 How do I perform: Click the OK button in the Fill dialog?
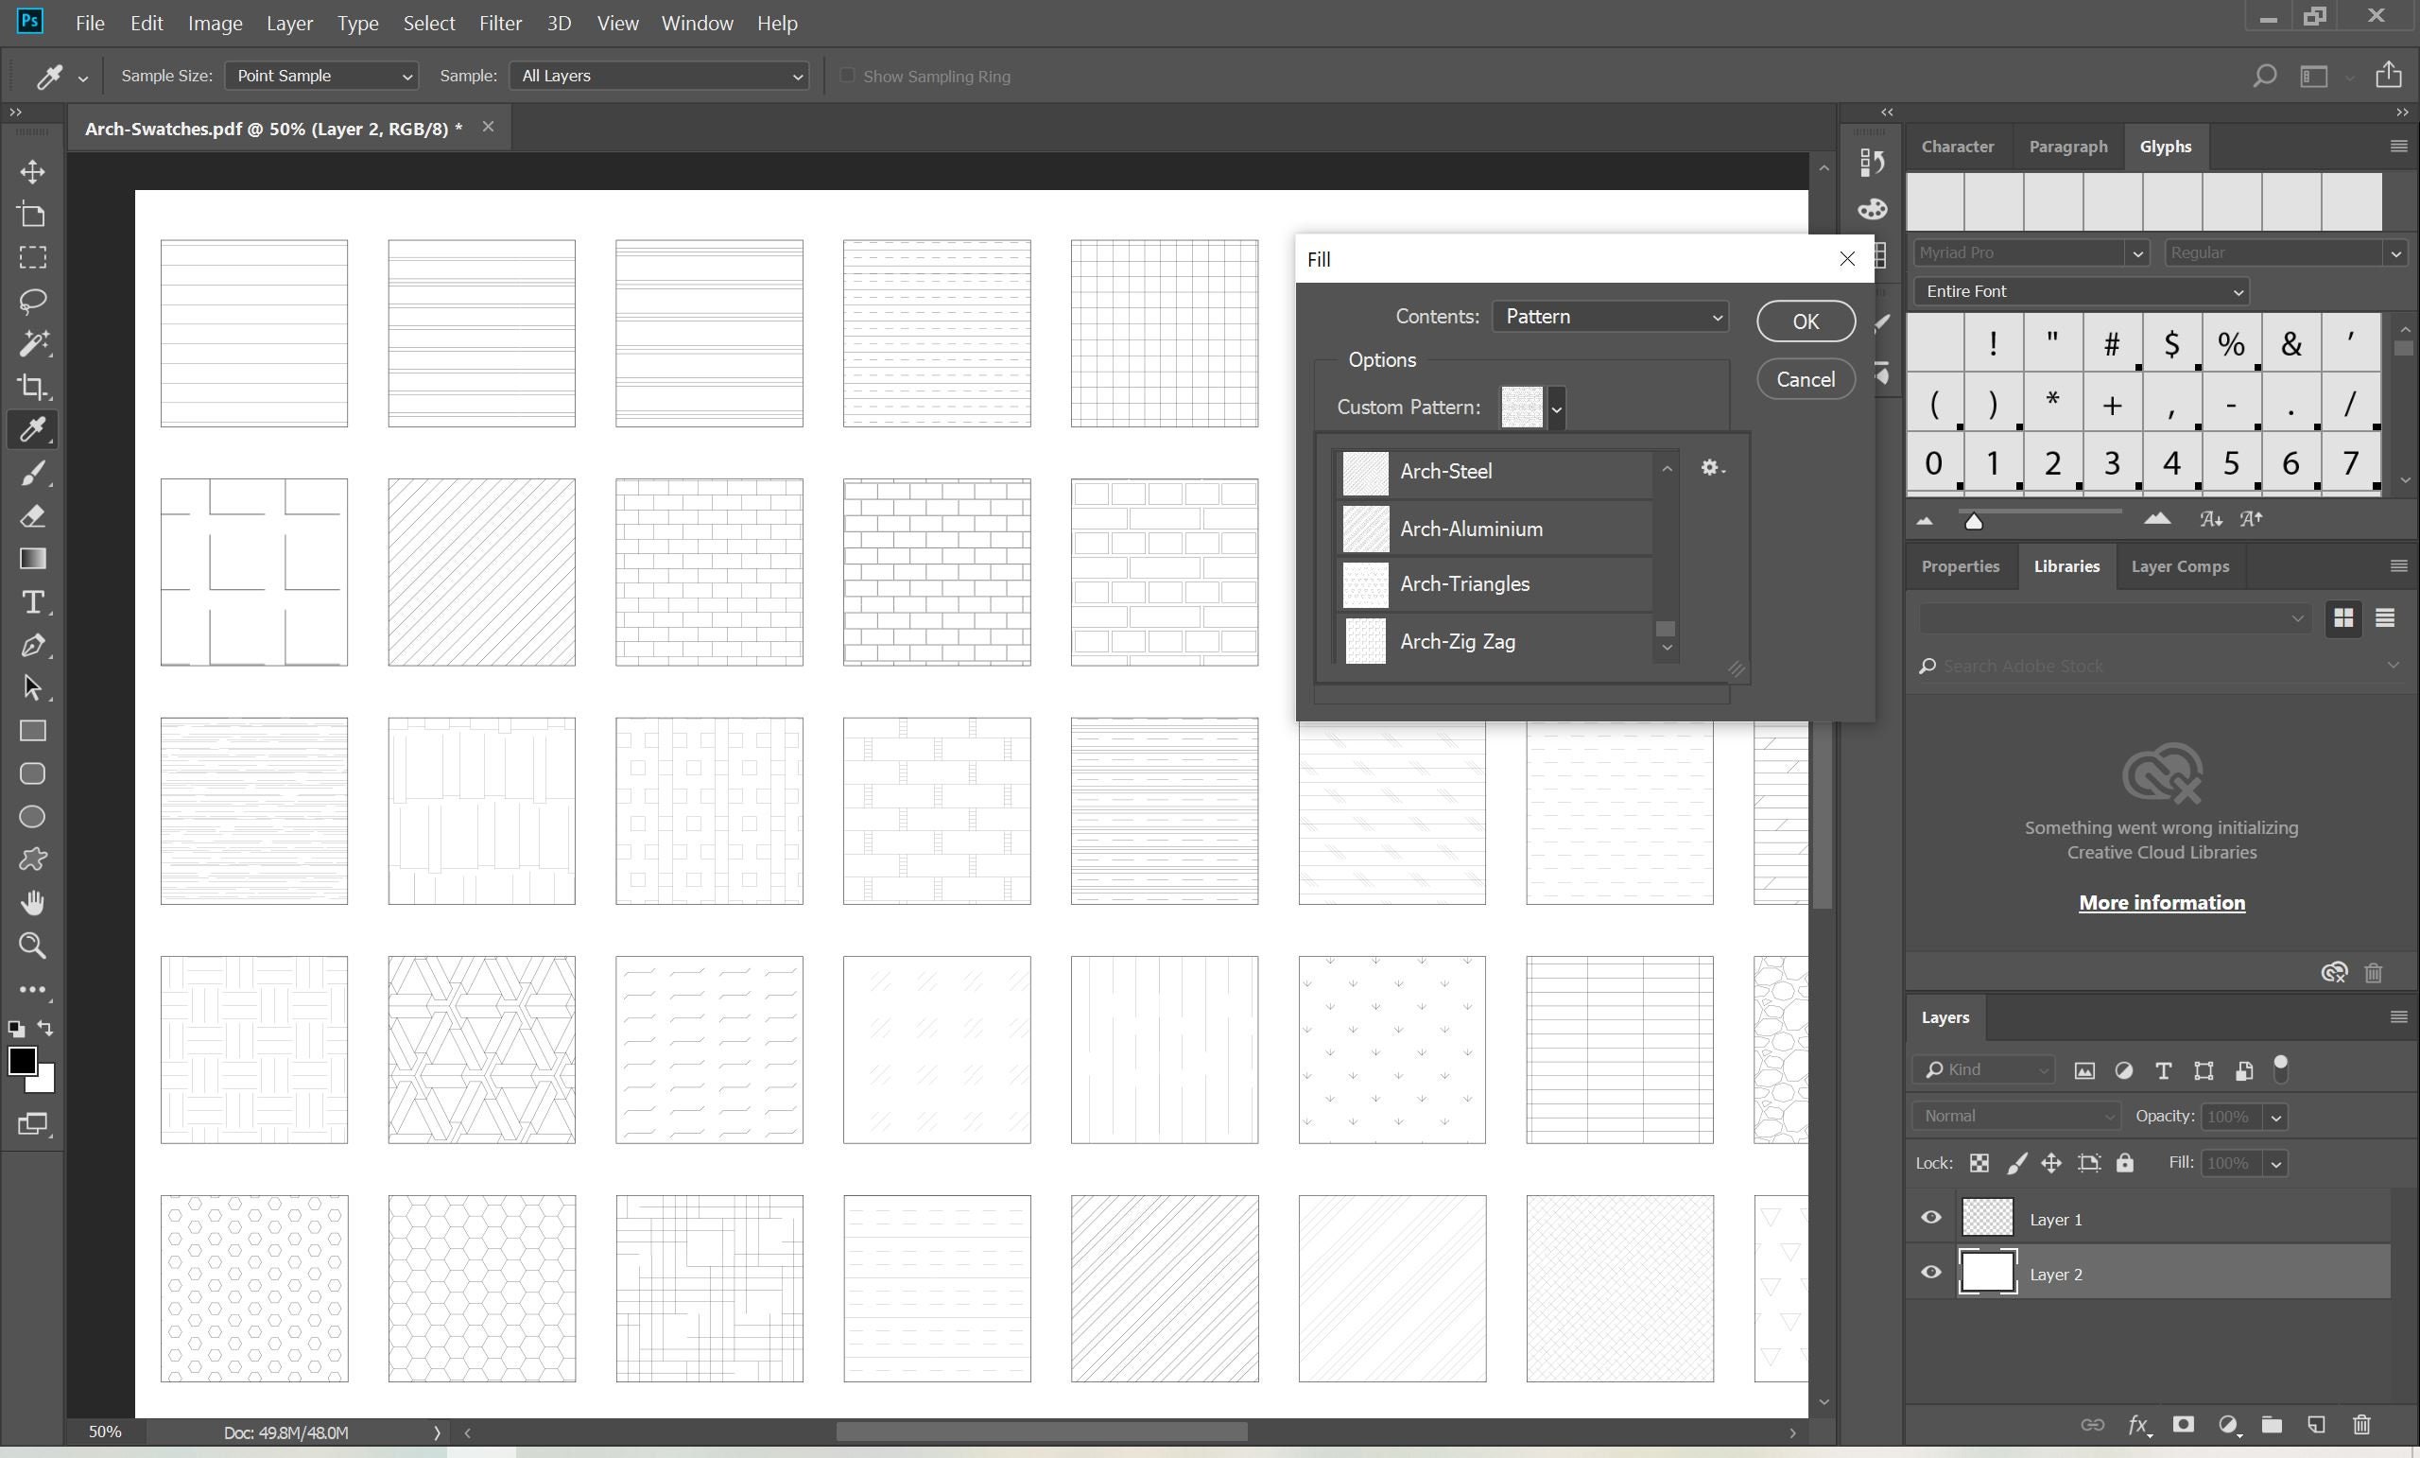pyautogui.click(x=1806, y=321)
